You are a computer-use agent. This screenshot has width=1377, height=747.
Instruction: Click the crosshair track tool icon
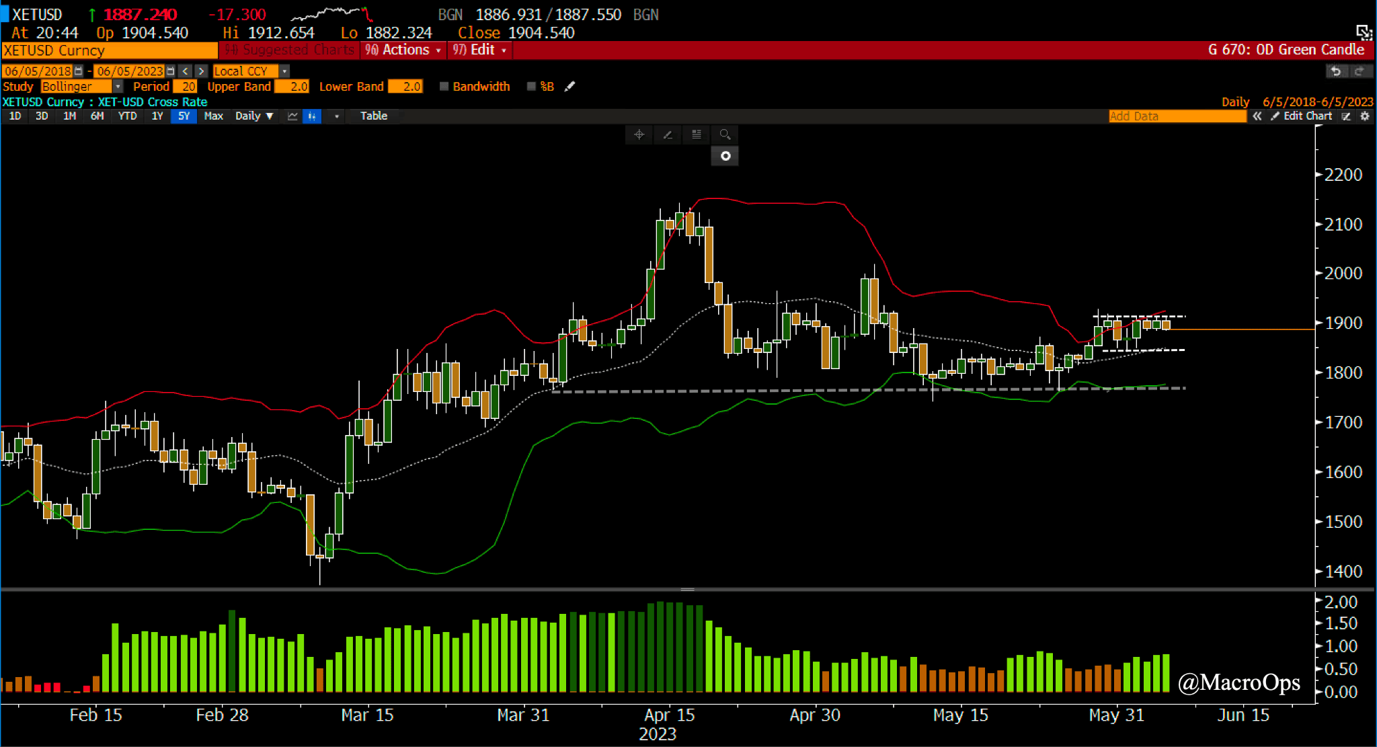coord(639,134)
